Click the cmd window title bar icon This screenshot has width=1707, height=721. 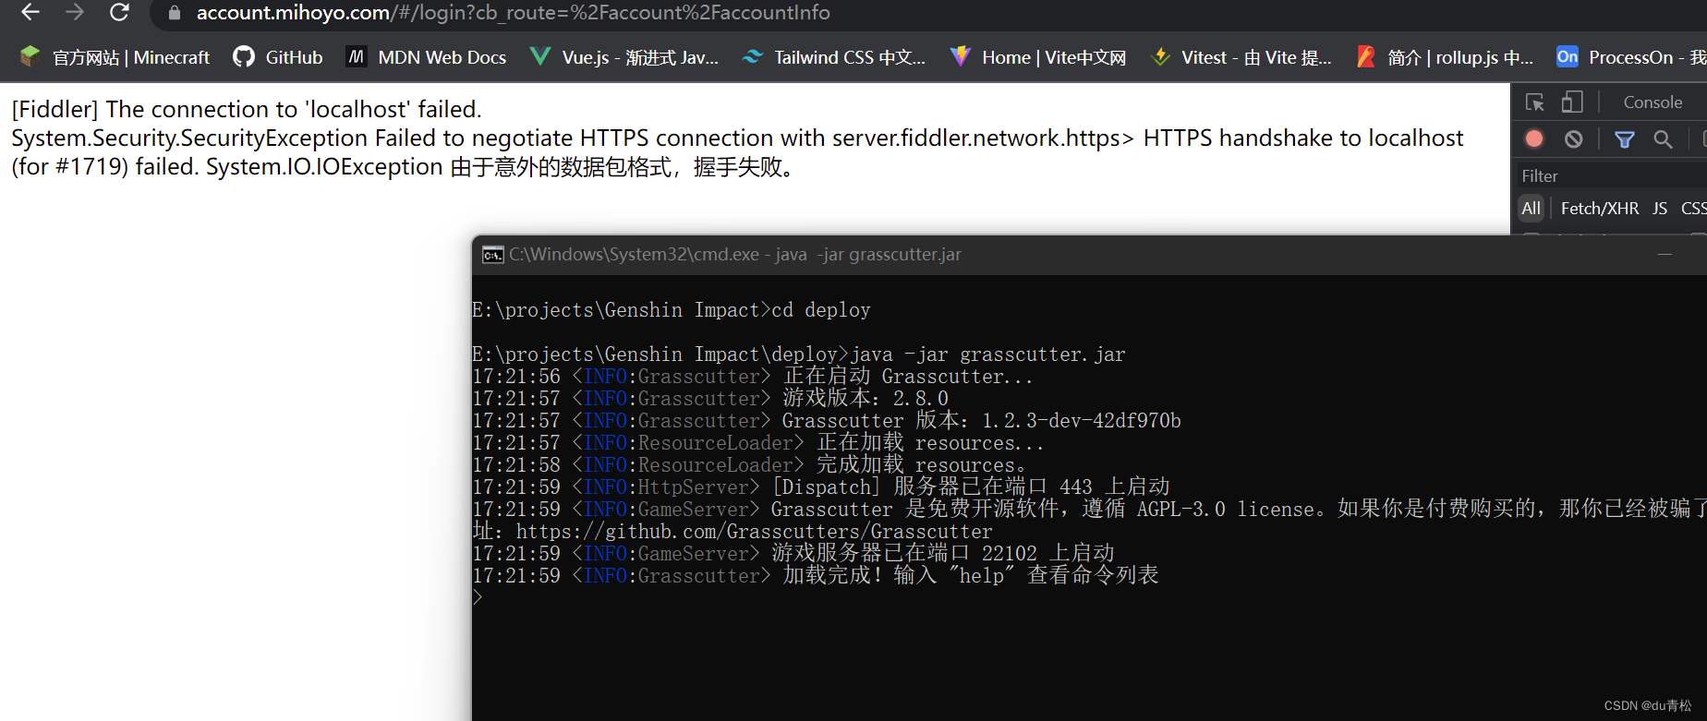492,255
